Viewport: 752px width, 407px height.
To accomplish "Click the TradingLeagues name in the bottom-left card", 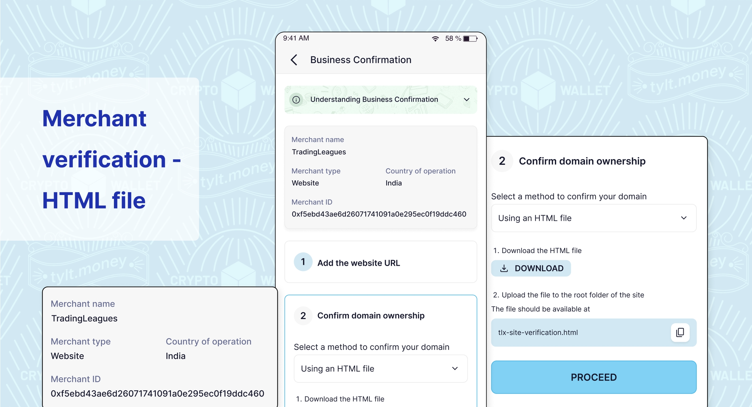I will click(84, 319).
